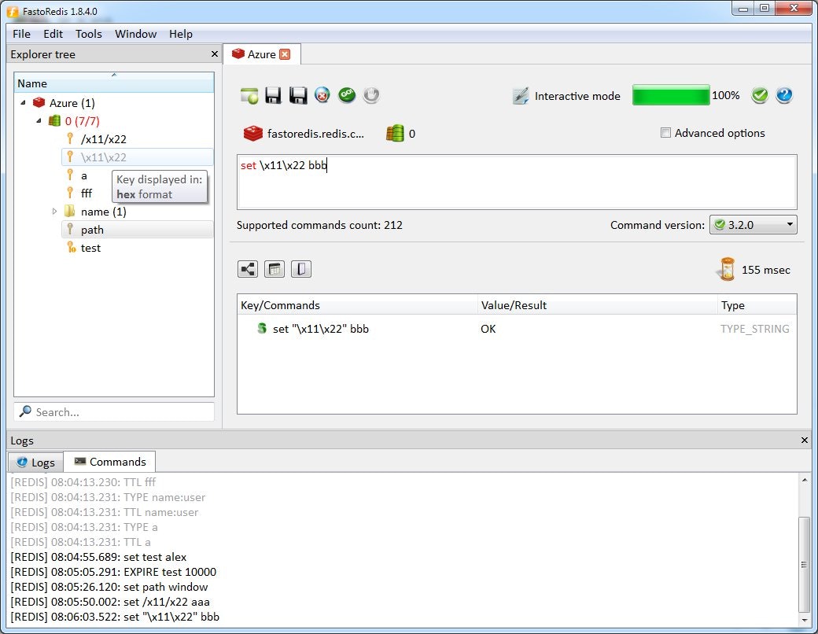The width and height of the screenshot is (818, 634).
Task: Switch results to text view icon
Action: tap(301, 268)
